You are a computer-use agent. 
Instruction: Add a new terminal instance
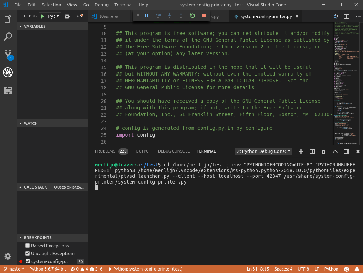point(301,151)
